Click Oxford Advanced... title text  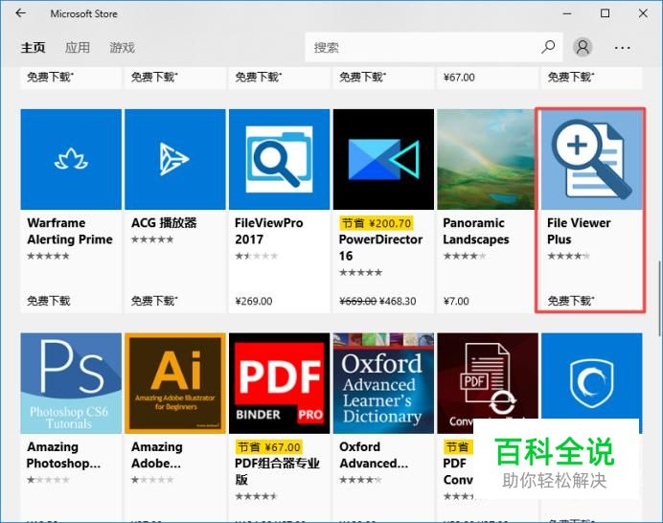[x=374, y=455]
